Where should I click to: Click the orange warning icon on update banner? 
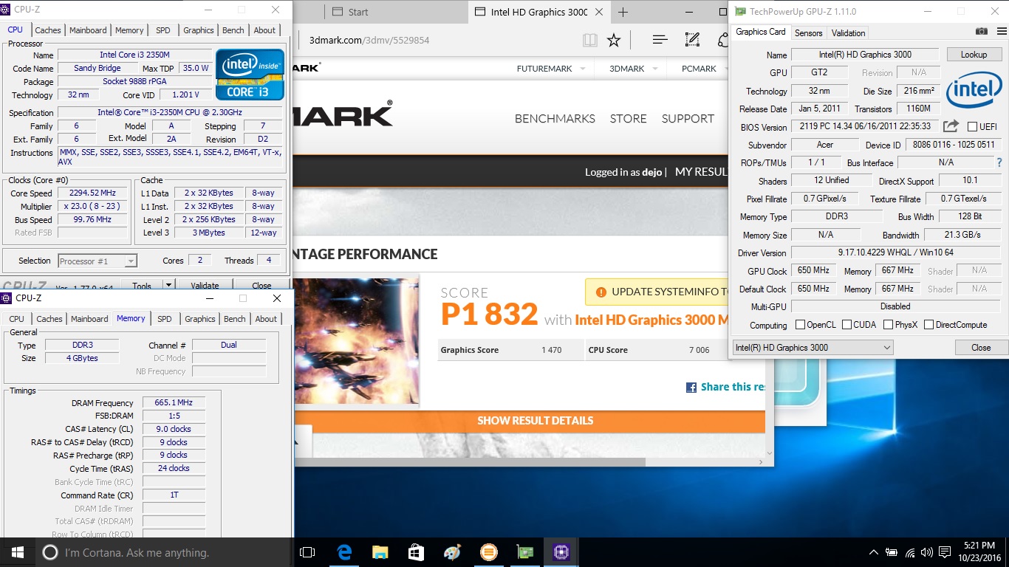click(601, 292)
